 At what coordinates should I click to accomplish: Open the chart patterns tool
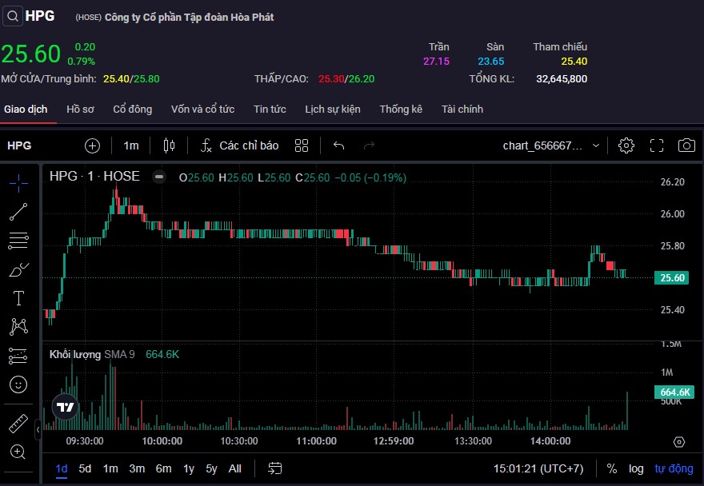coord(18,327)
